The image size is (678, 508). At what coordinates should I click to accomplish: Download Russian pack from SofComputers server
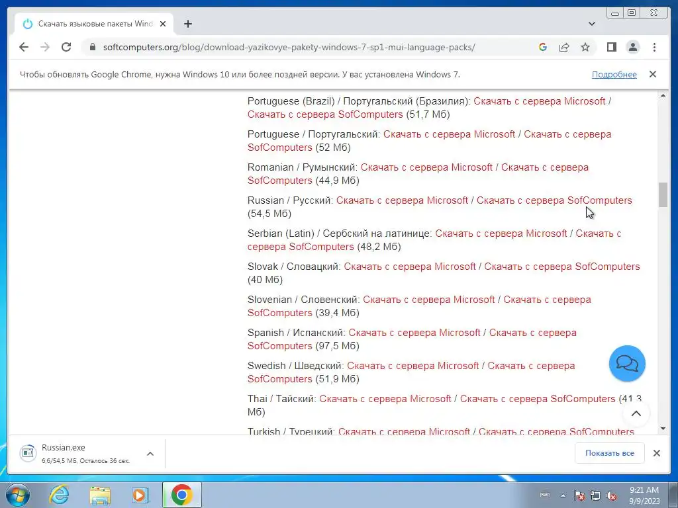[x=554, y=200]
